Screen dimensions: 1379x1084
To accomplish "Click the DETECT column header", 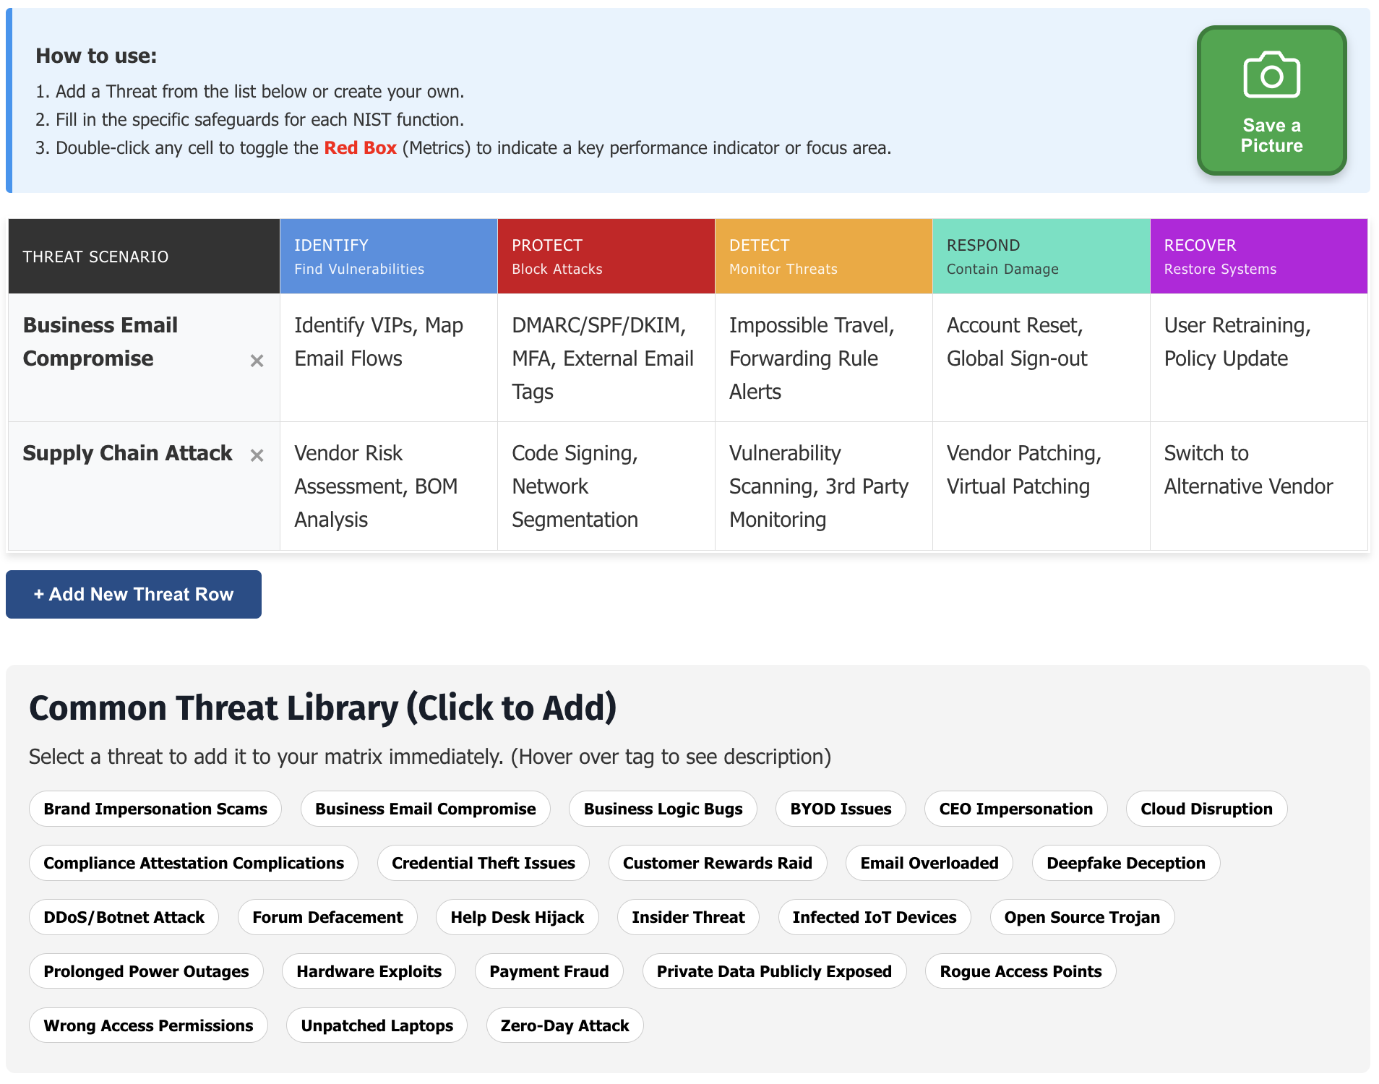I will tap(823, 257).
